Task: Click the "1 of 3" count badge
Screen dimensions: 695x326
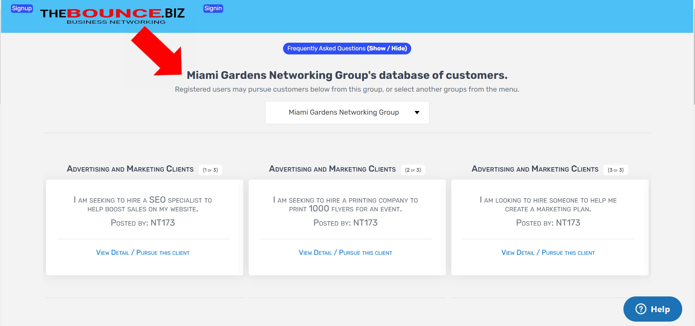Action: click(210, 170)
